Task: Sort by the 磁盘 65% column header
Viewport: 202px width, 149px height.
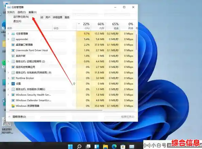Action: click(x=113, y=26)
